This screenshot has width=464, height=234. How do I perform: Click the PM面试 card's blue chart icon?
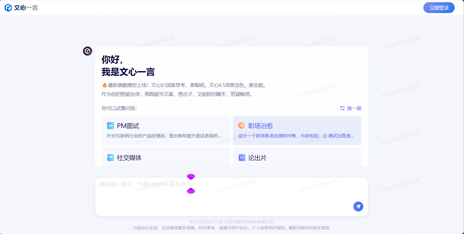[111, 126]
